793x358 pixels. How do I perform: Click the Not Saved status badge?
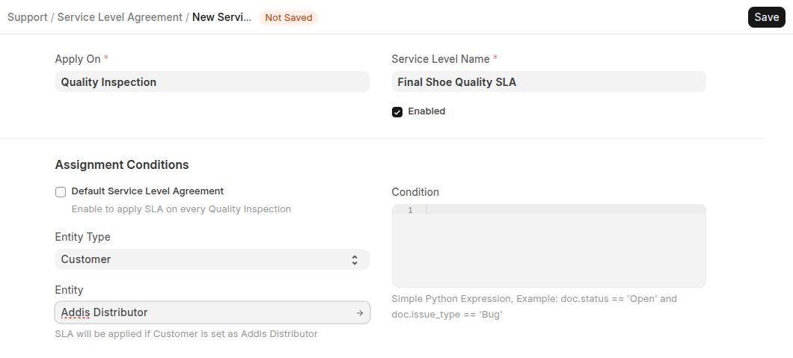(x=288, y=17)
